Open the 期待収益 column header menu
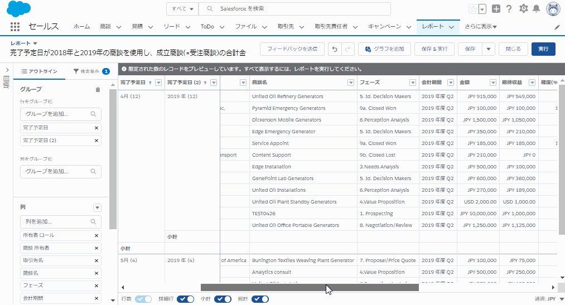The height and width of the screenshot is (305, 565). pos(532,83)
